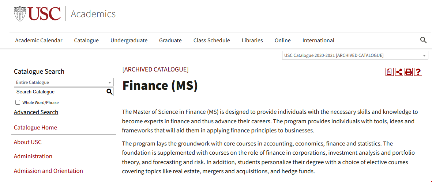Visit the About USC sidebar link

pos(28,142)
